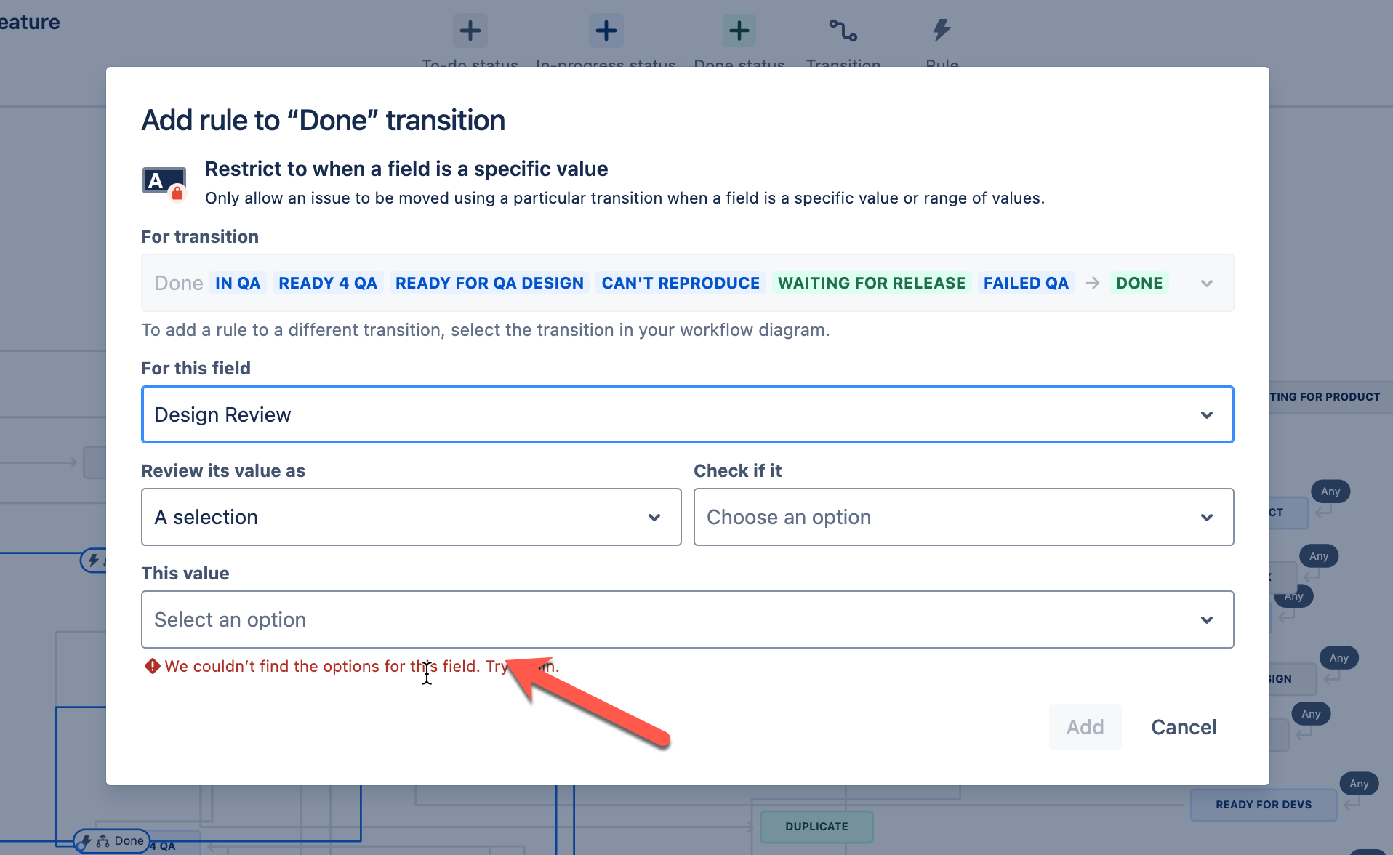Create a new Transition using its toolbar icon
1393x855 pixels.
[x=843, y=31]
